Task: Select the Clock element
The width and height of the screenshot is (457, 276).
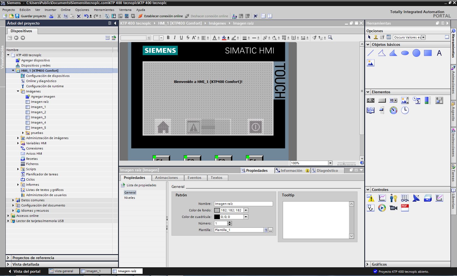Action: (x=405, y=110)
